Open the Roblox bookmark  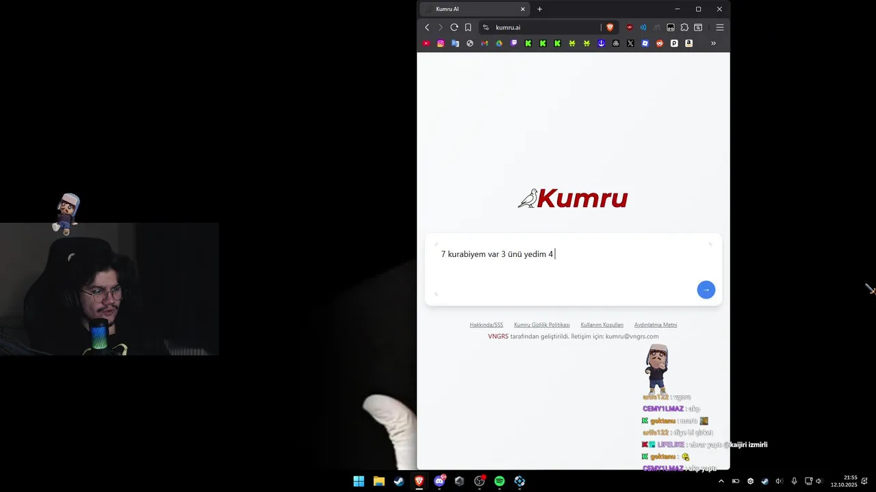645,43
